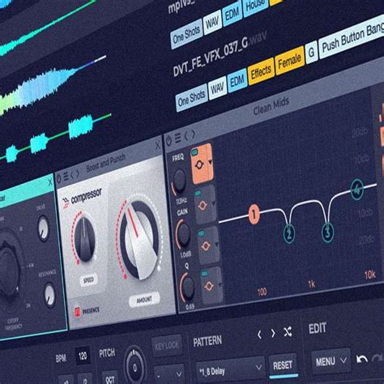Click the PITCH knob showing 0
The height and width of the screenshot is (384, 384).
134,368
